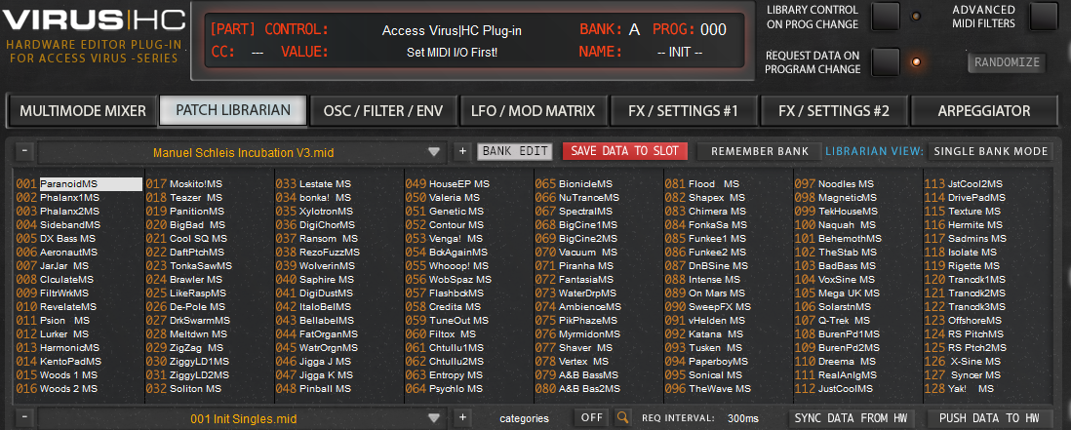Switch categories toggle from OFF
Screen dimensions: 1071x430
[x=591, y=417]
